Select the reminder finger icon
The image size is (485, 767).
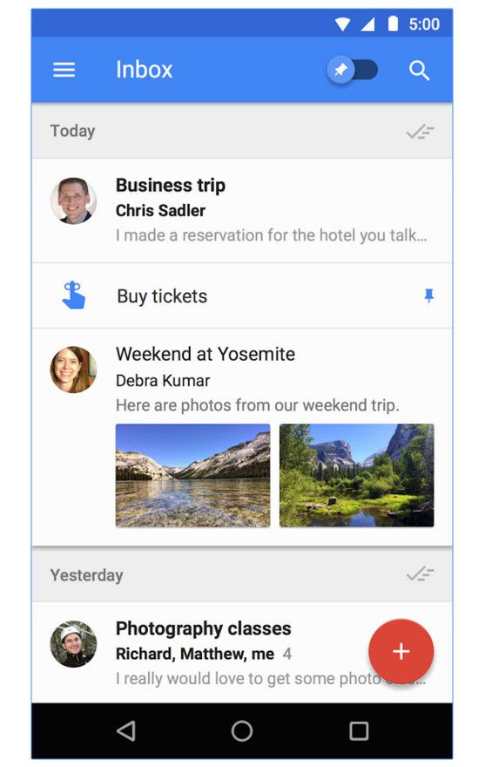74,295
